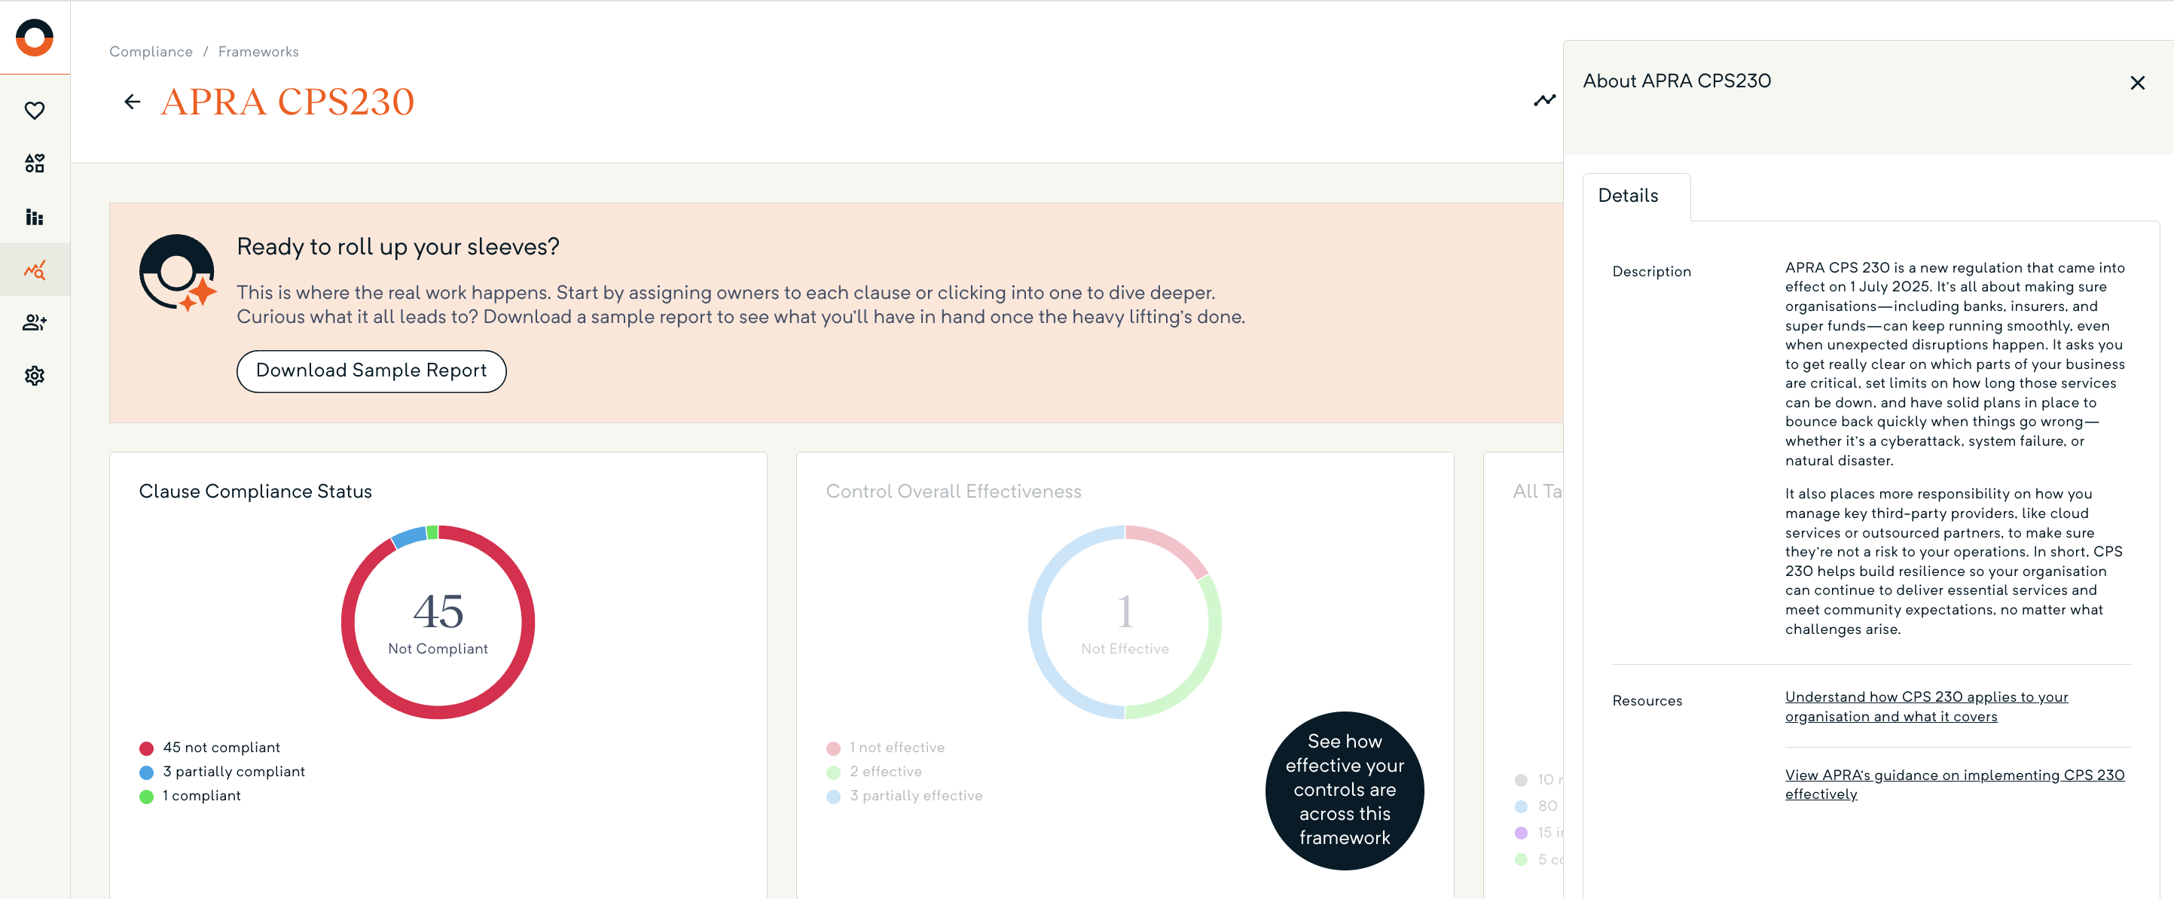2174x899 pixels.
Task: Click the dark controls effectiveness tooltip bubble
Action: [x=1345, y=789]
